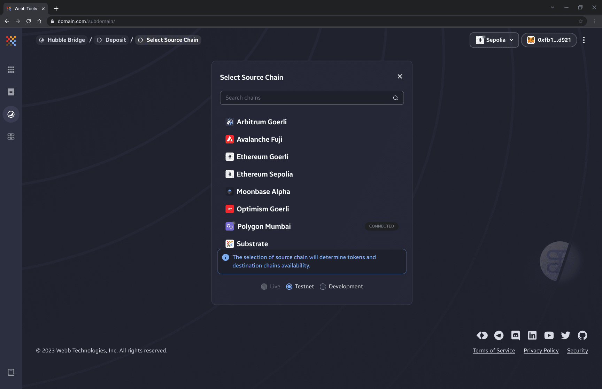Image resolution: width=602 pixels, height=389 pixels.
Task: Choose Substrate chain
Action: click(312, 243)
